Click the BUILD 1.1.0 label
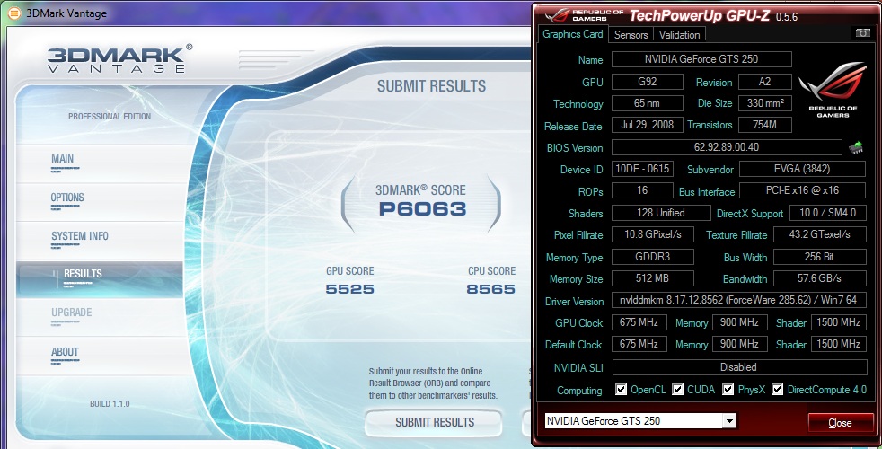 (110, 404)
